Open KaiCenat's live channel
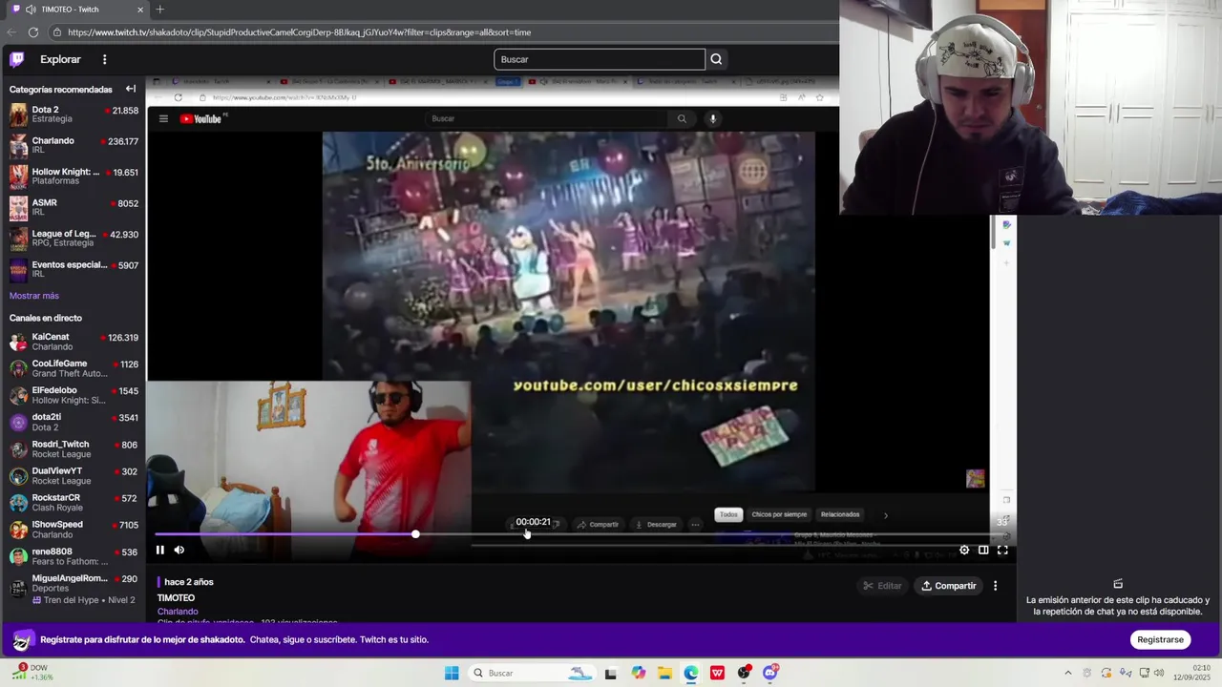 tap(74, 342)
